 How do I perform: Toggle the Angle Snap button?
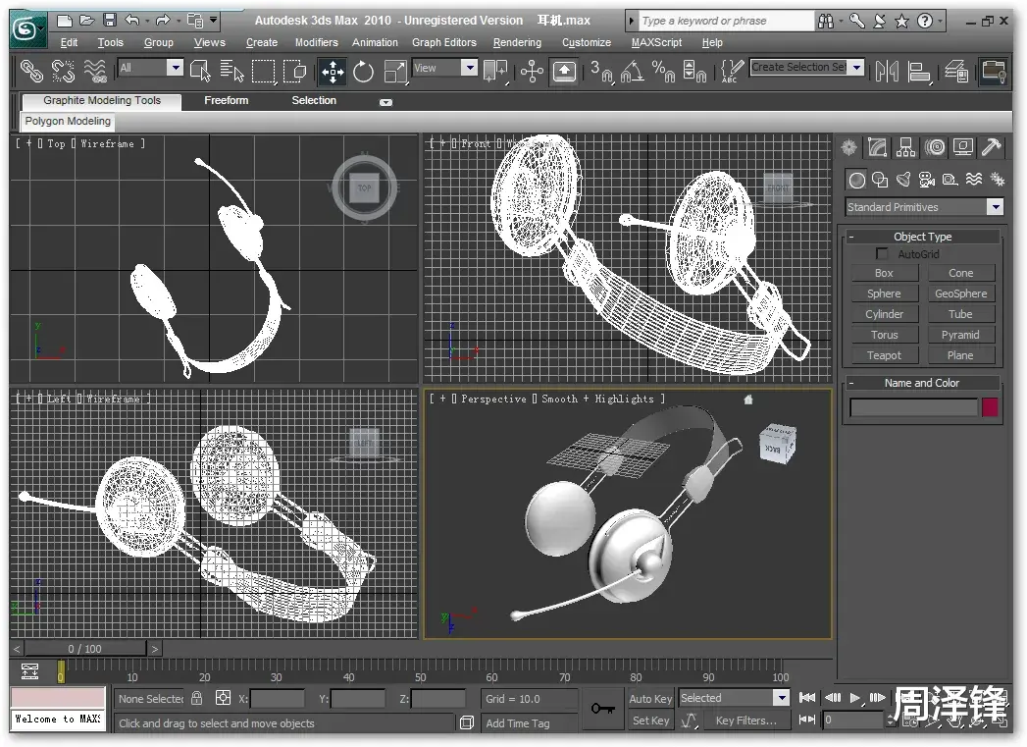coord(632,72)
